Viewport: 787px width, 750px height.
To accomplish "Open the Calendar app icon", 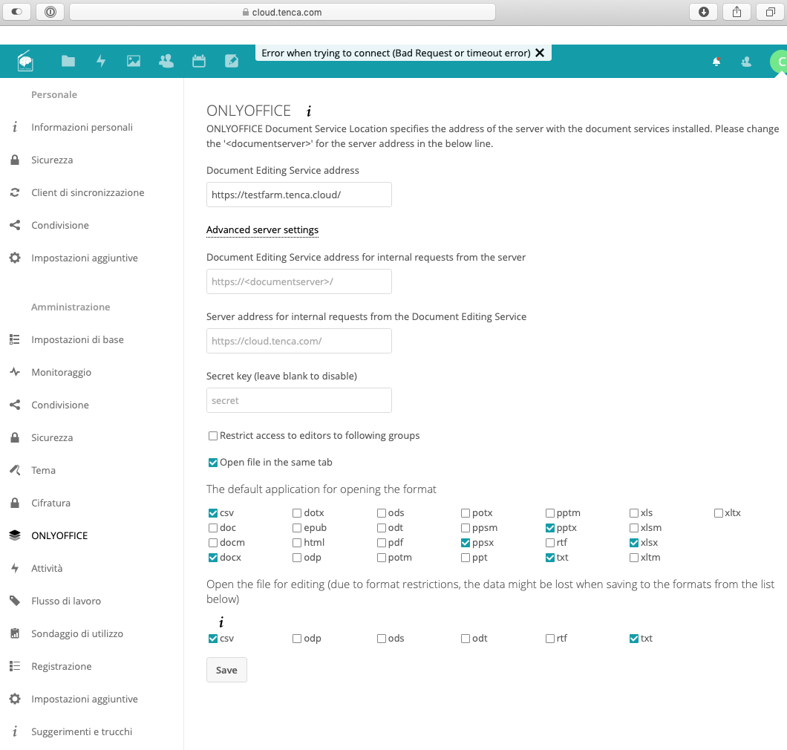I will (x=199, y=61).
